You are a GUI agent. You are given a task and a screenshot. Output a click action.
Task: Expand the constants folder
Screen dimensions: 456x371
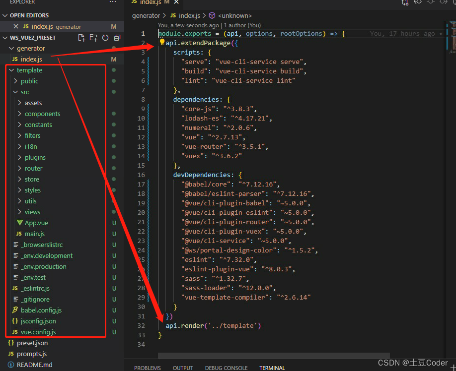click(19, 124)
